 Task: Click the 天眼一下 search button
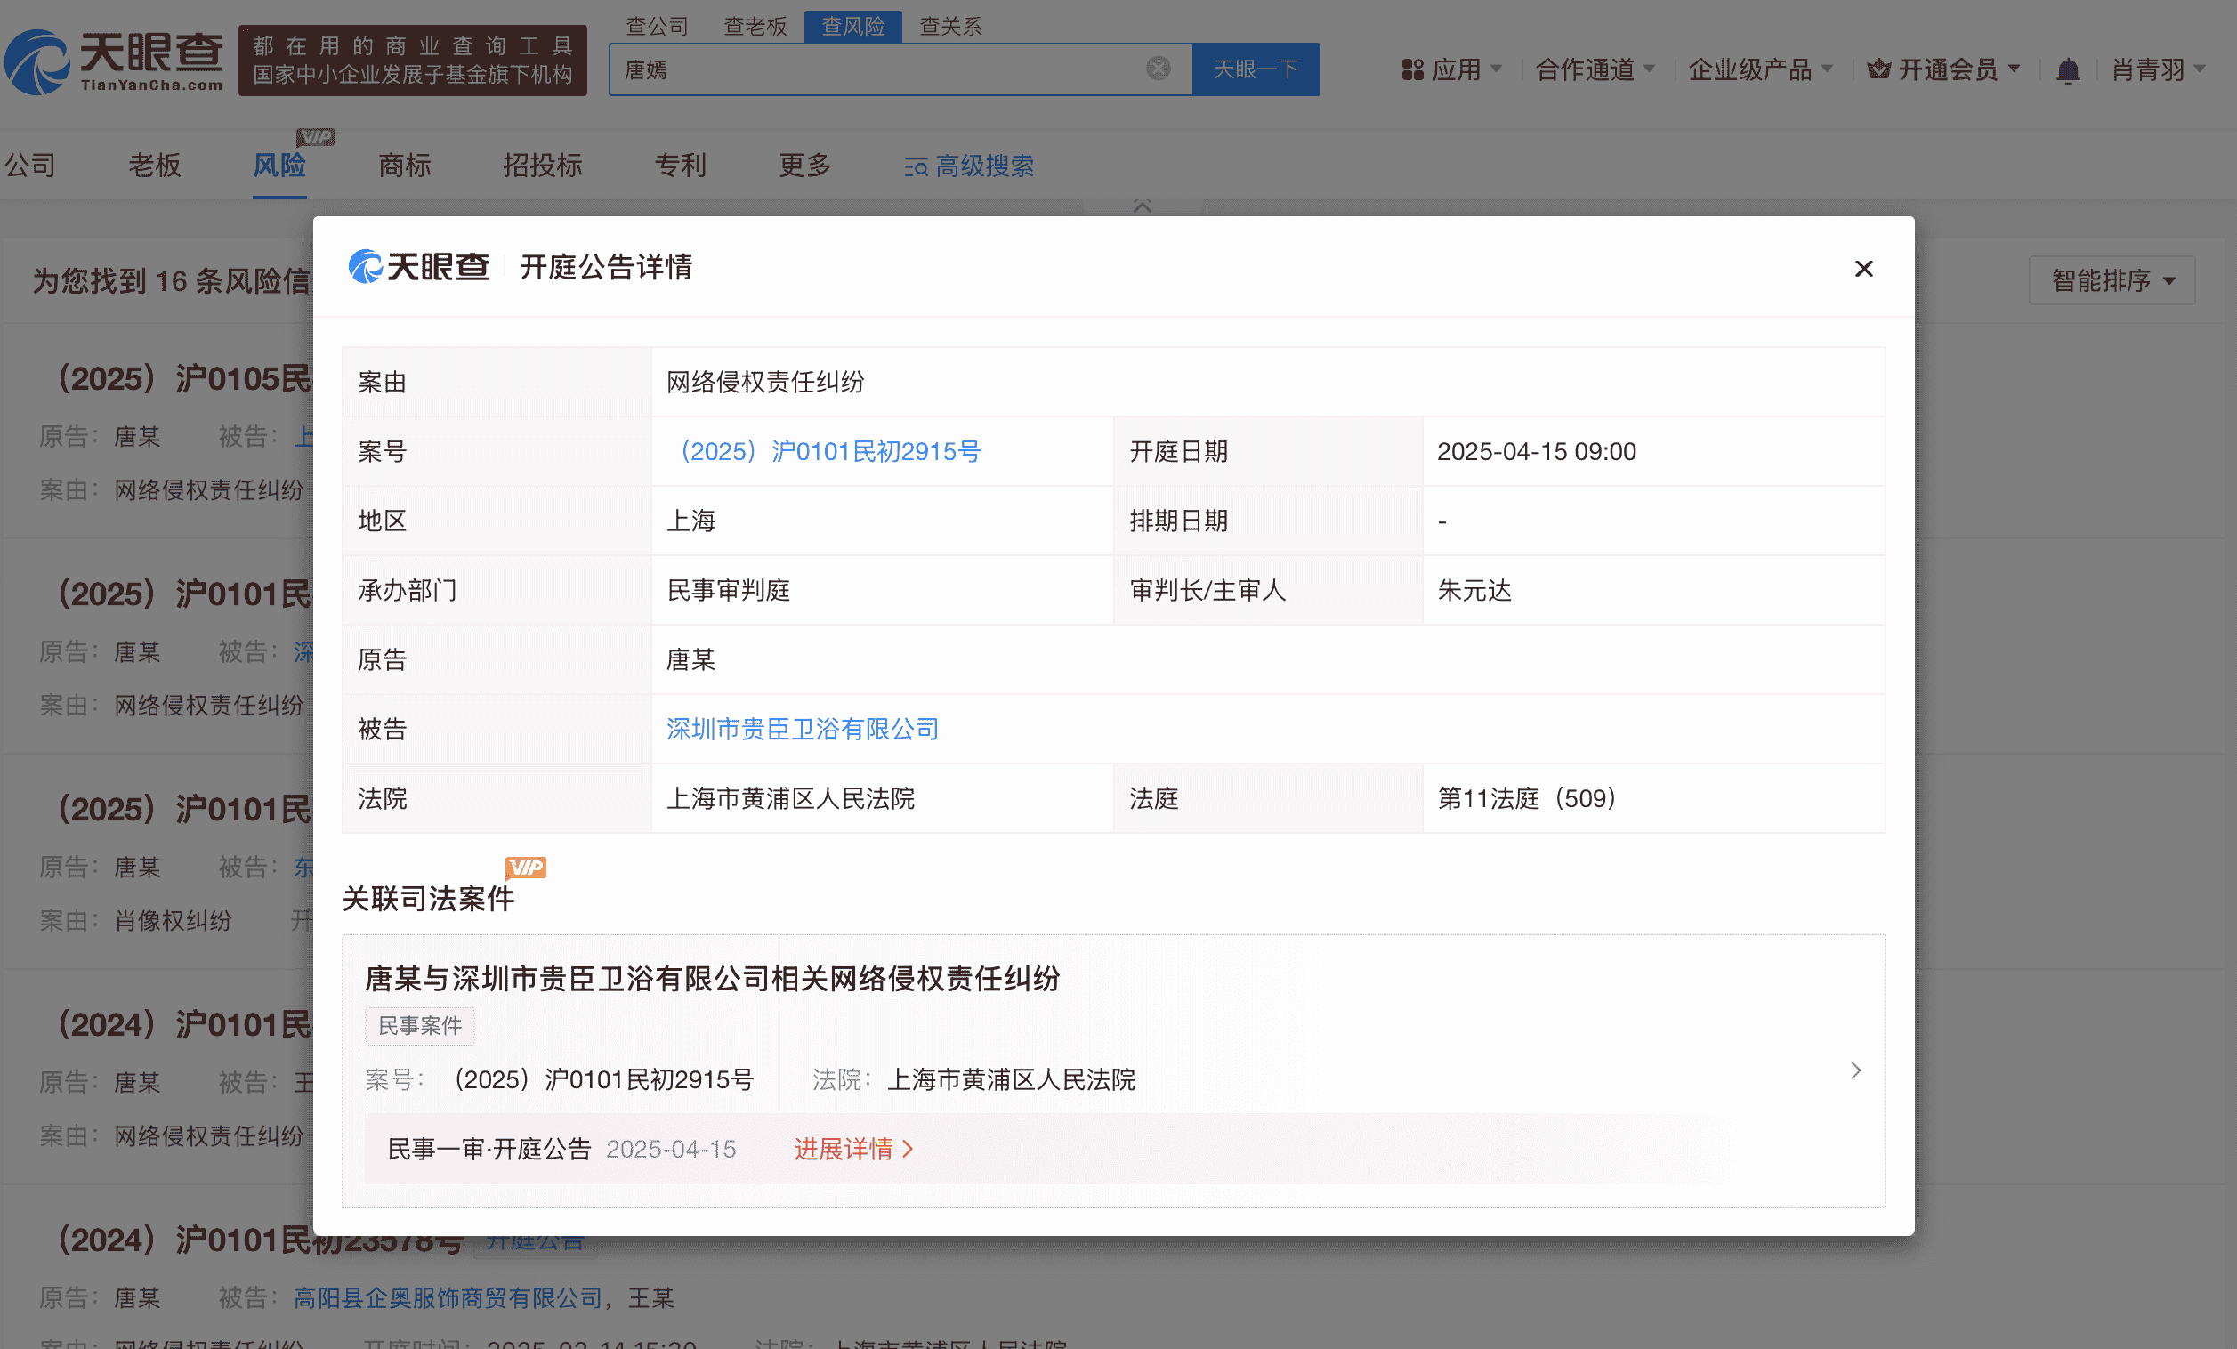click(1256, 69)
